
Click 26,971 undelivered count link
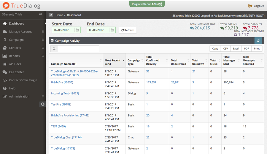(x=175, y=82)
